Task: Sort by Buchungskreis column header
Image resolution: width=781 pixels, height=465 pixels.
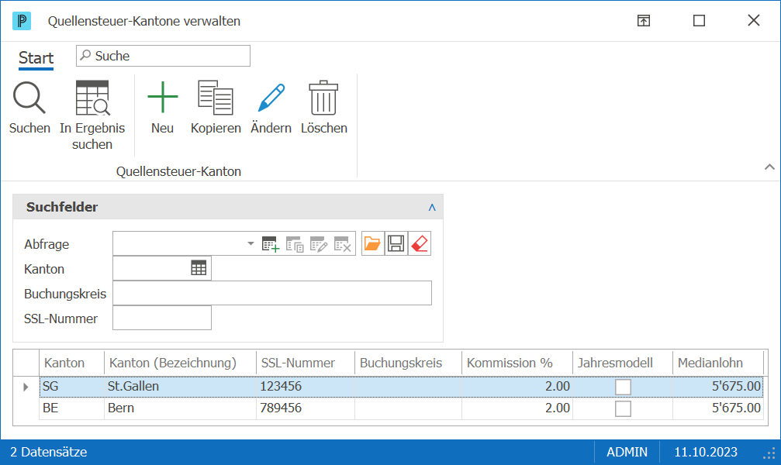Action: click(x=409, y=363)
